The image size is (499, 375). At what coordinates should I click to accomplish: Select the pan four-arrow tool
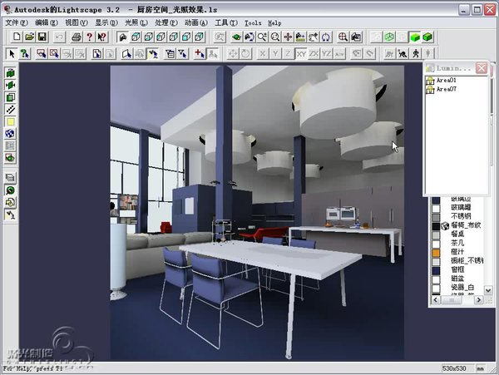[288, 37]
